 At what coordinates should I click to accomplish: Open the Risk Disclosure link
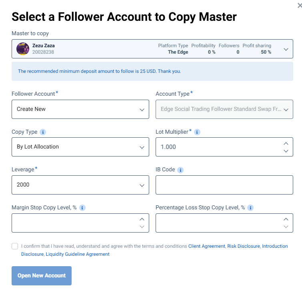244,246
